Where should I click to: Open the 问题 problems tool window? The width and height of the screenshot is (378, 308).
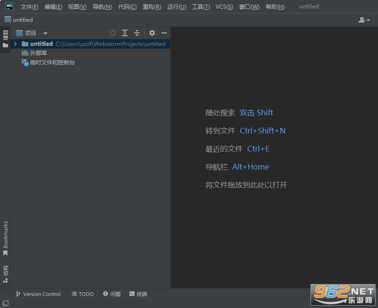(112, 294)
